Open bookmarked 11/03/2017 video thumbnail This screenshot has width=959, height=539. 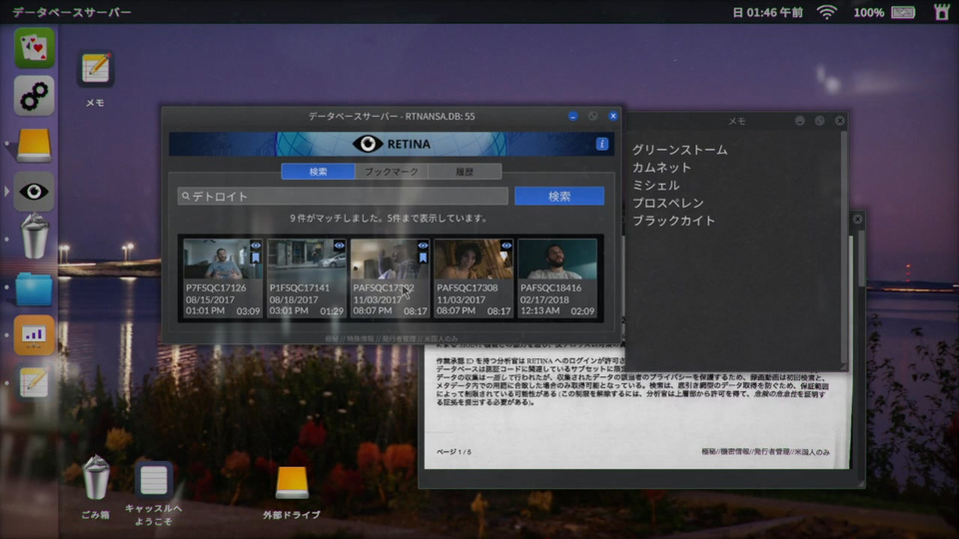coord(391,260)
